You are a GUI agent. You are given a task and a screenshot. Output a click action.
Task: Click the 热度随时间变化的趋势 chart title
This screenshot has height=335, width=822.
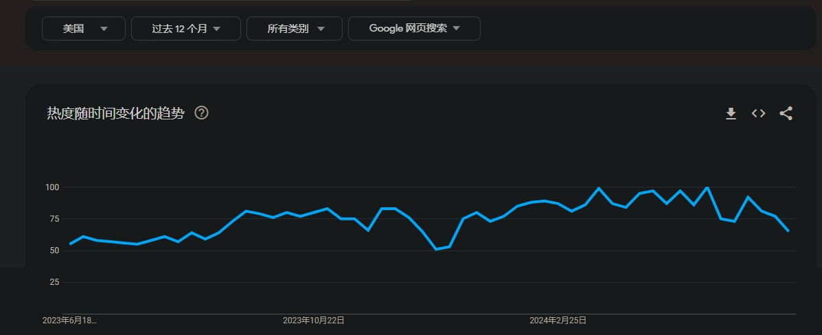pos(115,113)
